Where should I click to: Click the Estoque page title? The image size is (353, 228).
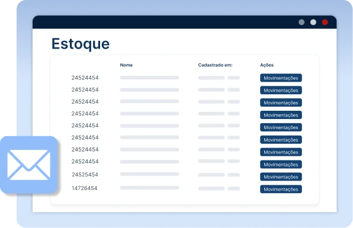[81, 44]
